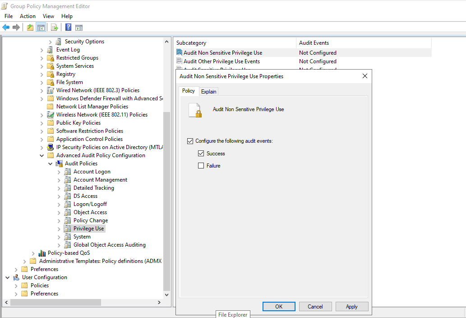Switch to the Explain tab
The image size is (466, 318).
[x=208, y=92]
